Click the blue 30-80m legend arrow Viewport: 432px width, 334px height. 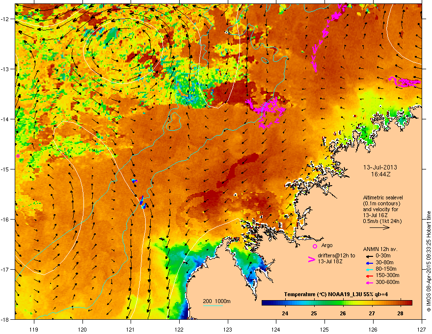point(369,263)
